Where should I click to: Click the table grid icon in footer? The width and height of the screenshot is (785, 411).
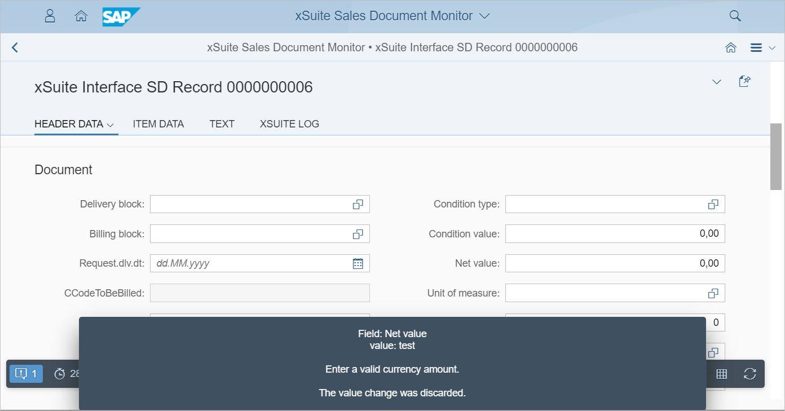click(x=721, y=373)
